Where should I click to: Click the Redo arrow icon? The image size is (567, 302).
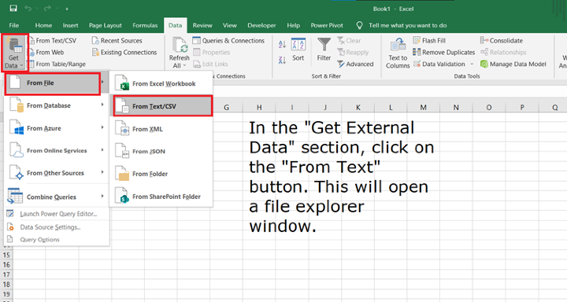[x=47, y=9]
